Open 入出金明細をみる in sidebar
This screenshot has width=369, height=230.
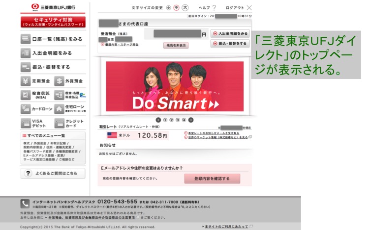click(53, 53)
